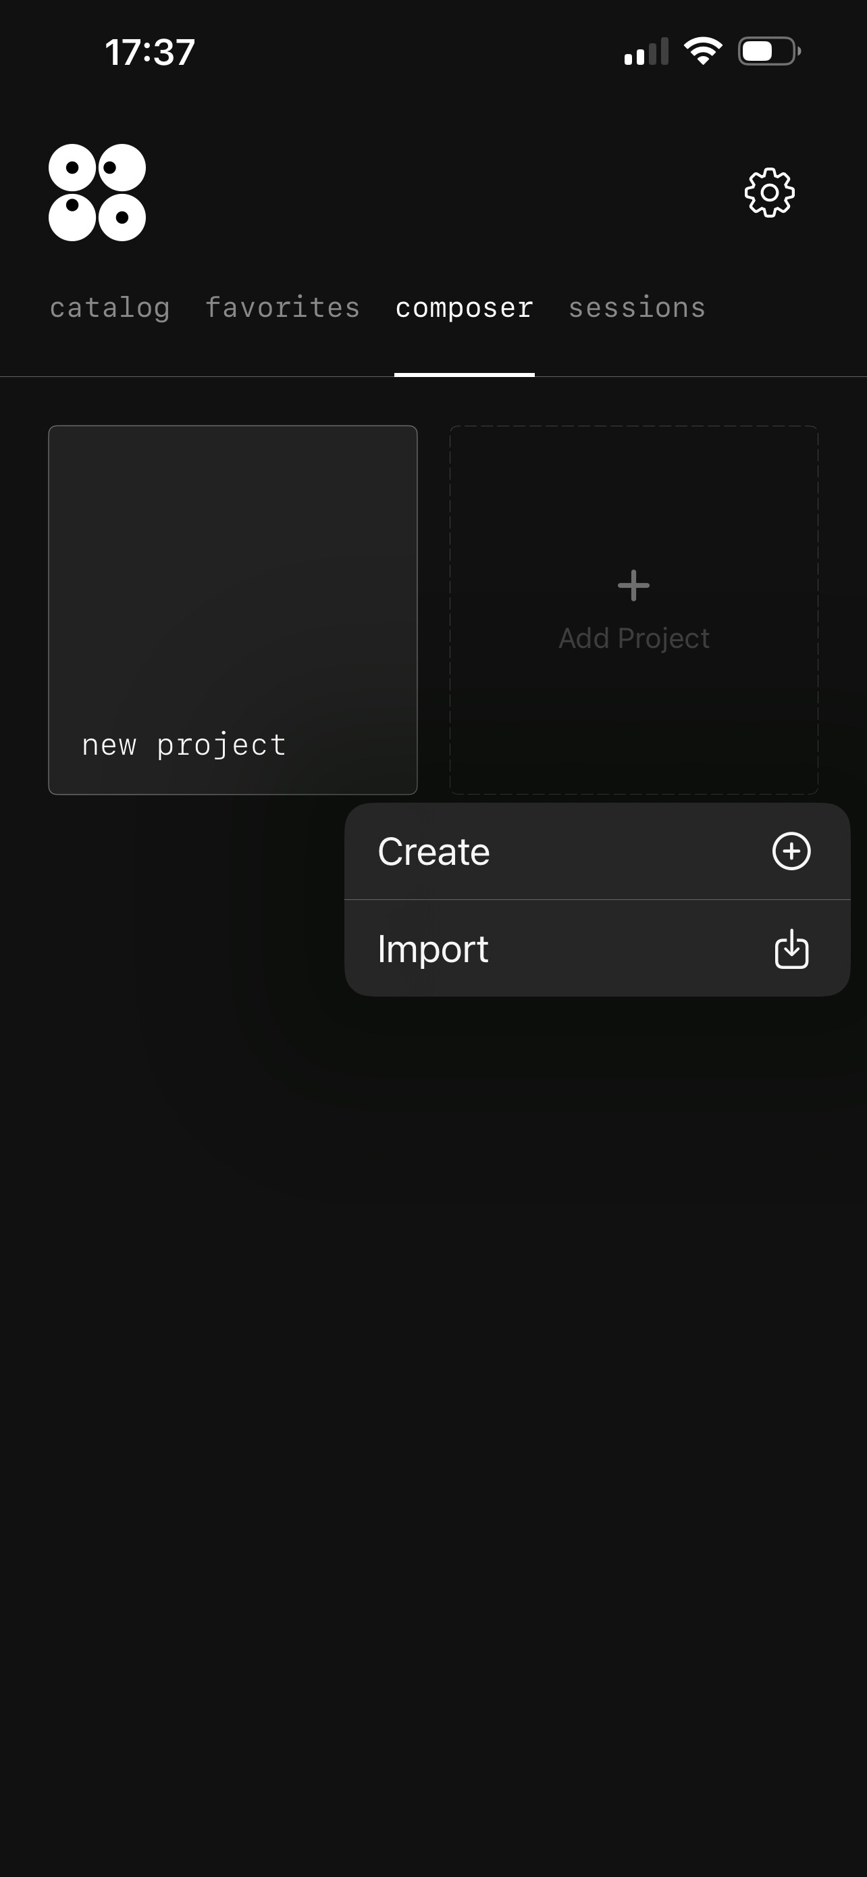Select the composer tab

[465, 308]
